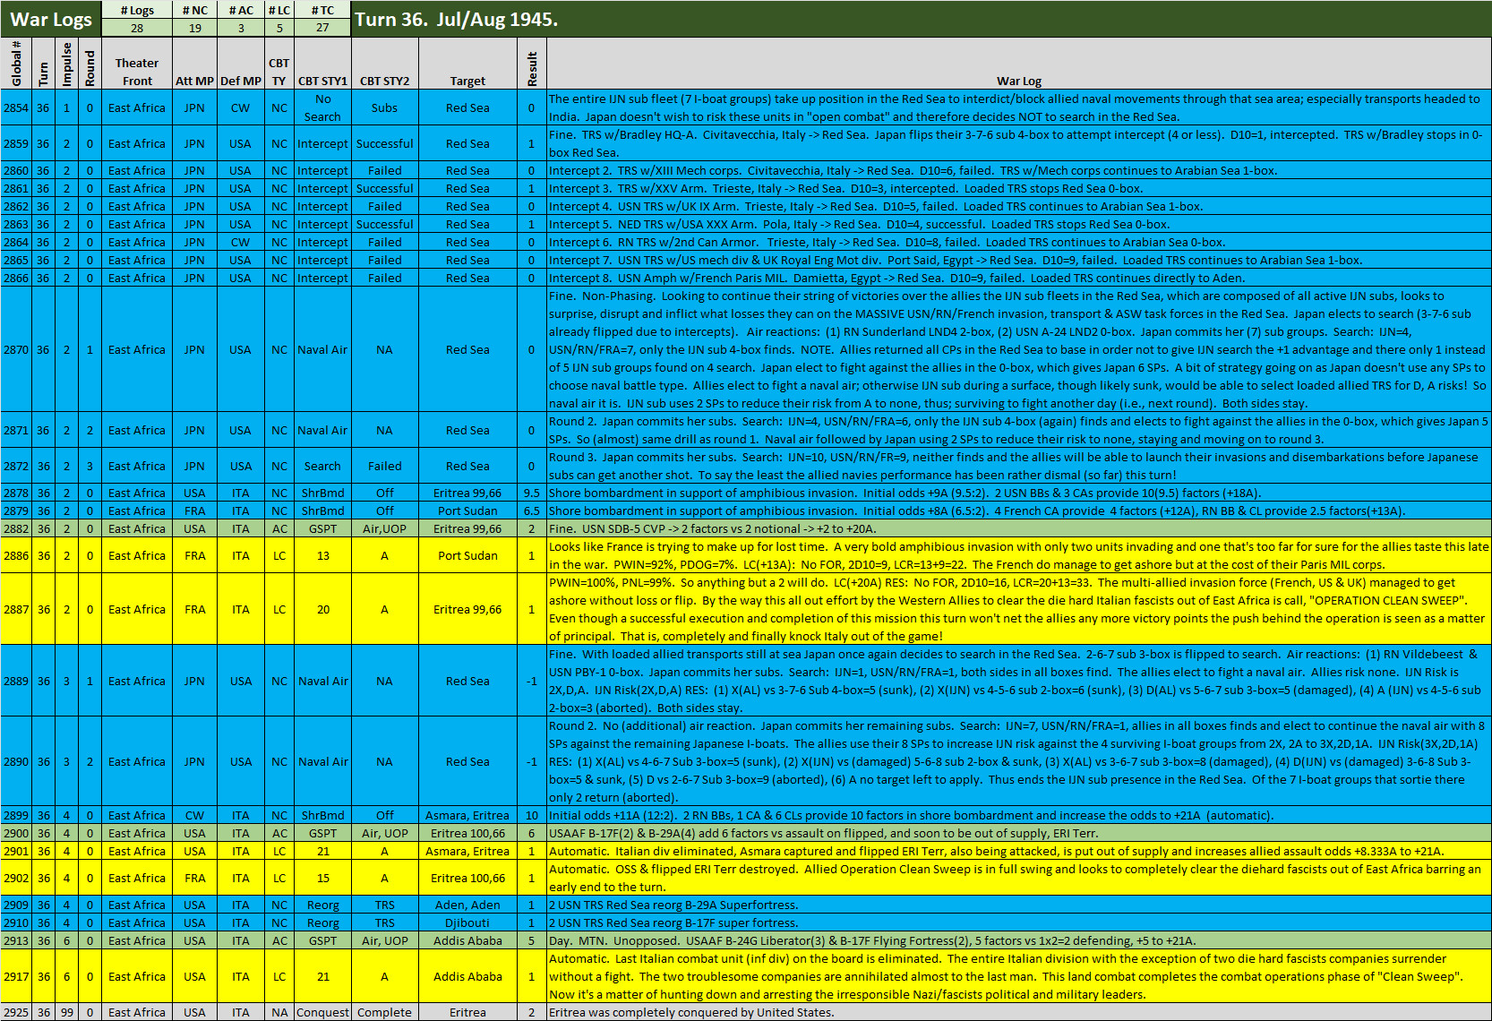Viewport: 1492px width, 1021px height.
Task: Select the rotated Result column header
Action: click(x=532, y=68)
